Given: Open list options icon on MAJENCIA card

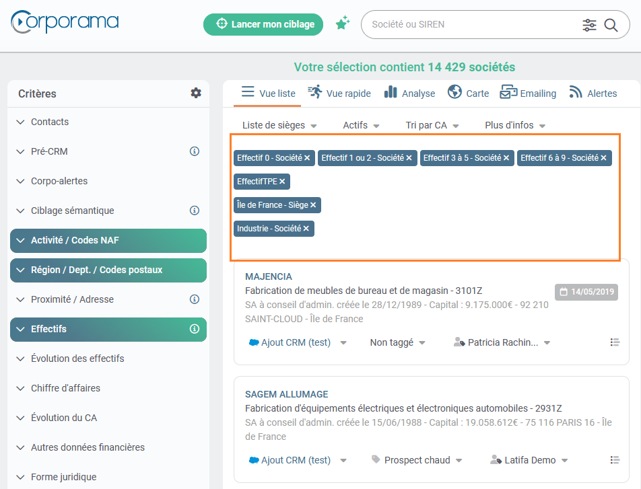Looking at the screenshot, I should pos(614,342).
